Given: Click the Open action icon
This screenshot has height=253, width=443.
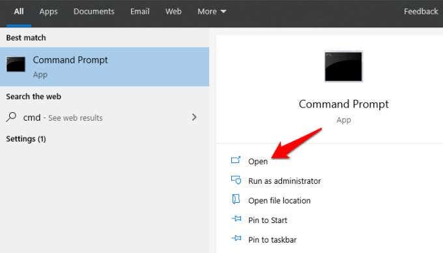Looking at the screenshot, I should pyautogui.click(x=236, y=160).
